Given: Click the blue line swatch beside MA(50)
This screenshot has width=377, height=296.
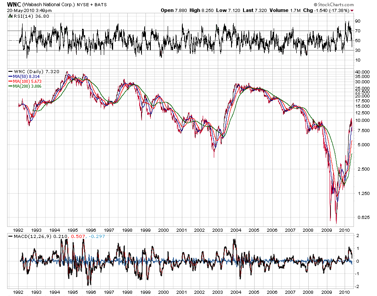Looking at the screenshot, I should pyautogui.click(x=10, y=76).
